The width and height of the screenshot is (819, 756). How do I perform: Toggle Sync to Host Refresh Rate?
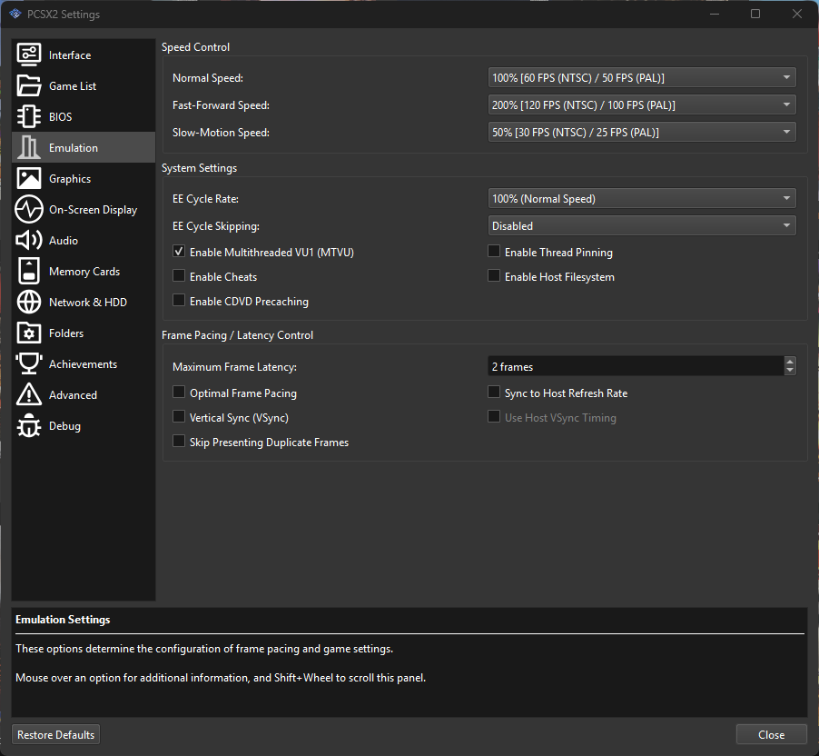[x=494, y=393]
